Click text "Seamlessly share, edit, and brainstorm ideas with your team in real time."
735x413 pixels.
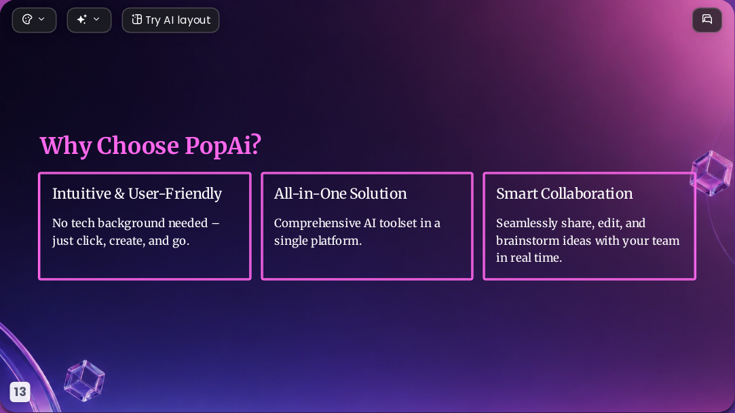588,240
